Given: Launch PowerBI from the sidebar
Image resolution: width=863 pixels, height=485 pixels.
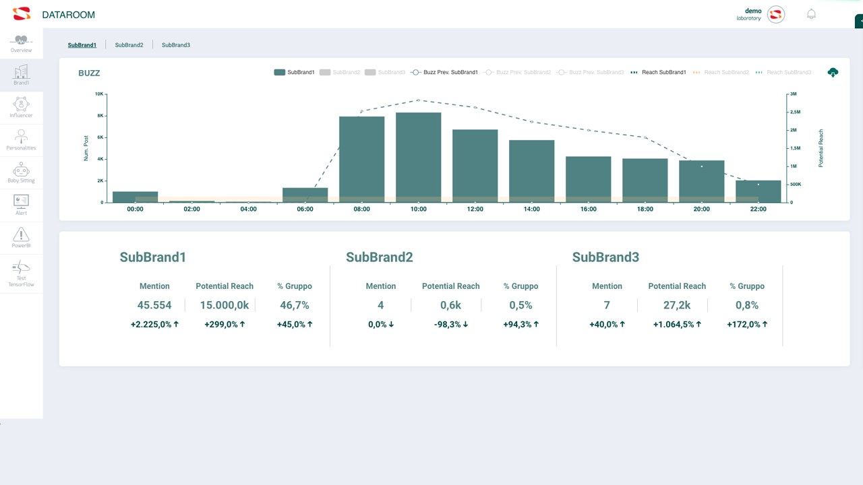Looking at the screenshot, I should coord(21,238).
